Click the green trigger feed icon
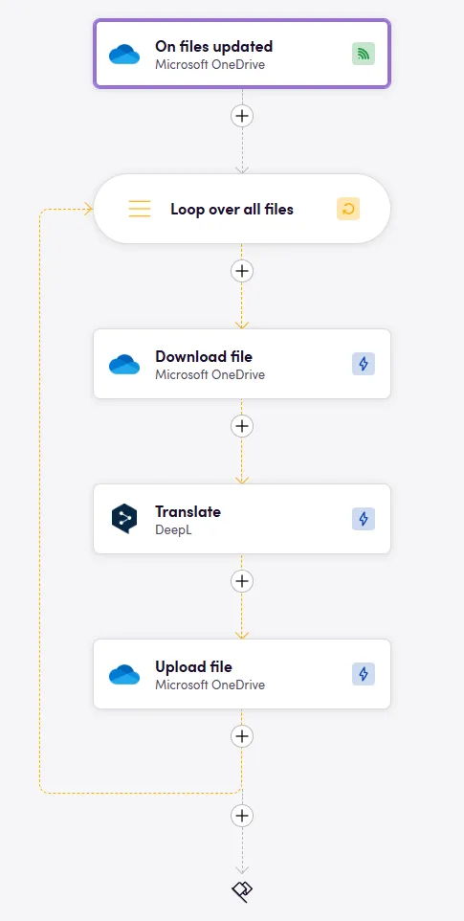Viewport: 464px width, 921px height. 364,54
